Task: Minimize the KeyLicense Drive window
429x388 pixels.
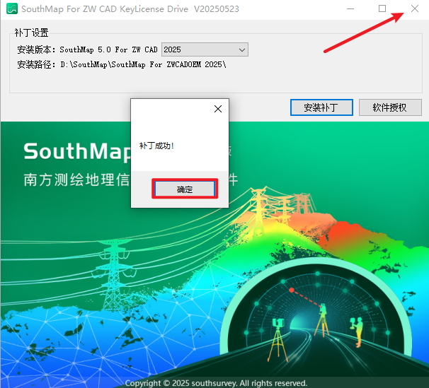Action: point(350,8)
